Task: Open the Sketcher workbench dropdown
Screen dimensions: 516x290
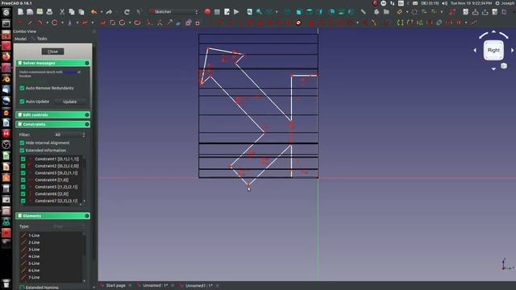Action: pos(174,12)
